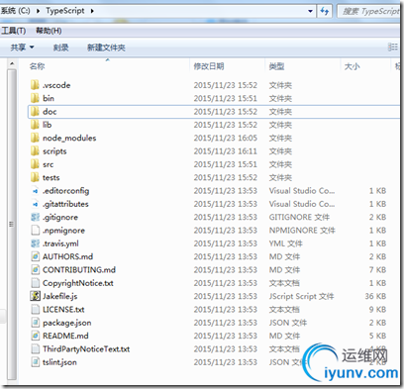Click the 9 KB size of LICENSE.txt
This screenshot has height=389, width=404.
[377, 310]
